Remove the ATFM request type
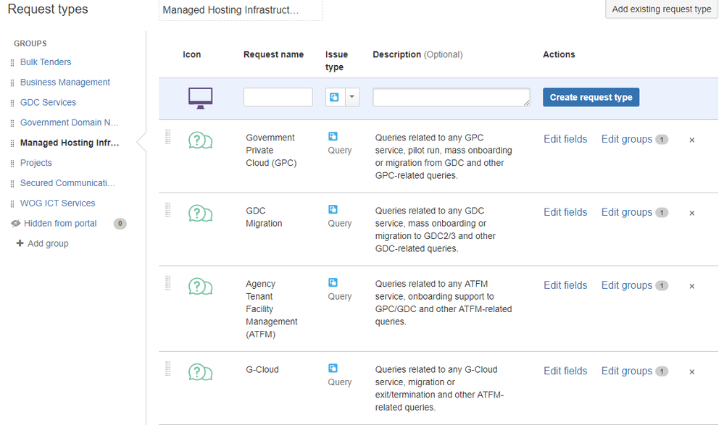 (691, 286)
